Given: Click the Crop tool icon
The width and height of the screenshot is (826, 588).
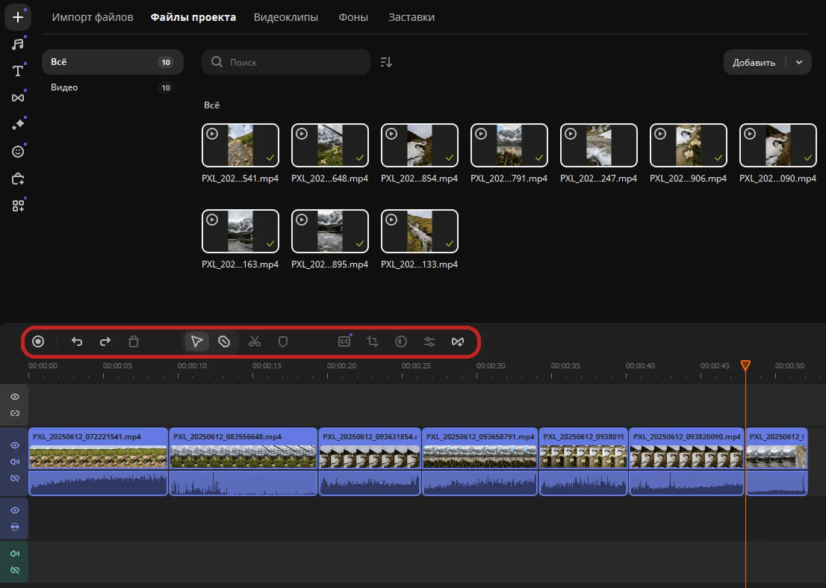Looking at the screenshot, I should click(373, 341).
